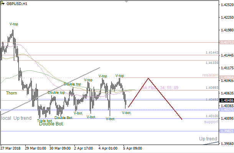Select the 1.39821 price level tag

(x=225, y=131)
